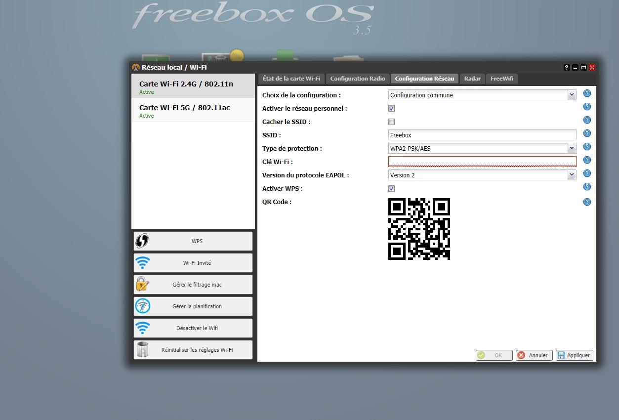Toggle Activer WPS checkbox
Screen dimensions: 619x420
392,189
